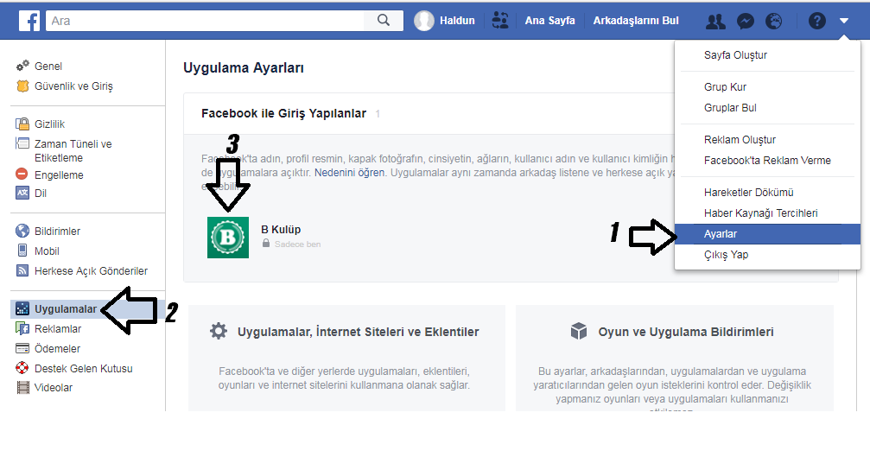Open Zaman Tüneli ve Etiketleme settings
Image resolution: width=870 pixels, height=476 pixels.
click(x=73, y=150)
